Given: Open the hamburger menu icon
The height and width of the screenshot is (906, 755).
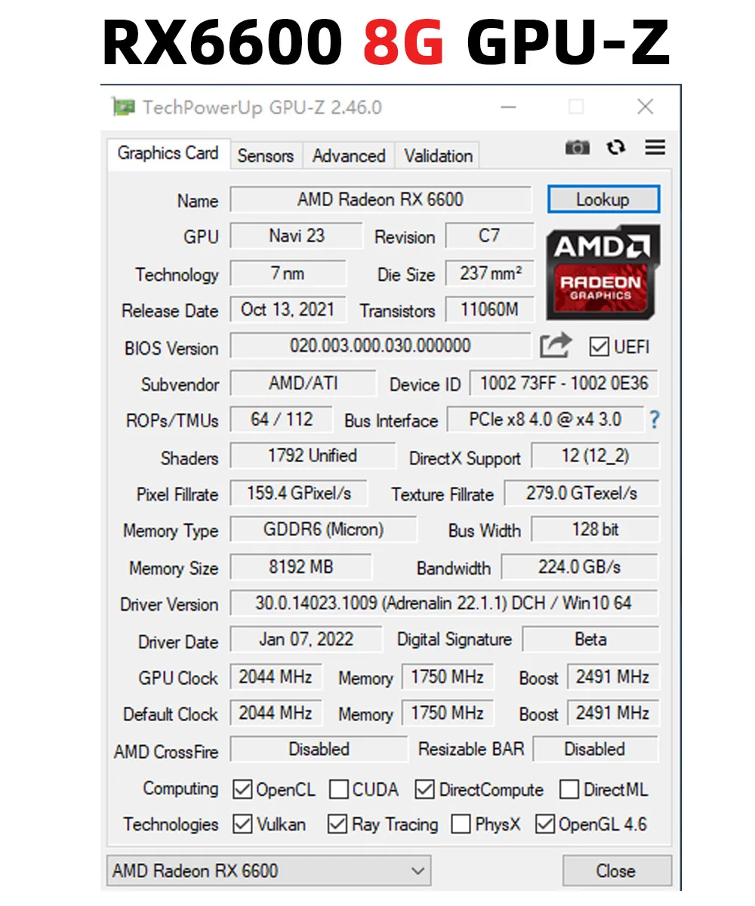Looking at the screenshot, I should tap(655, 147).
